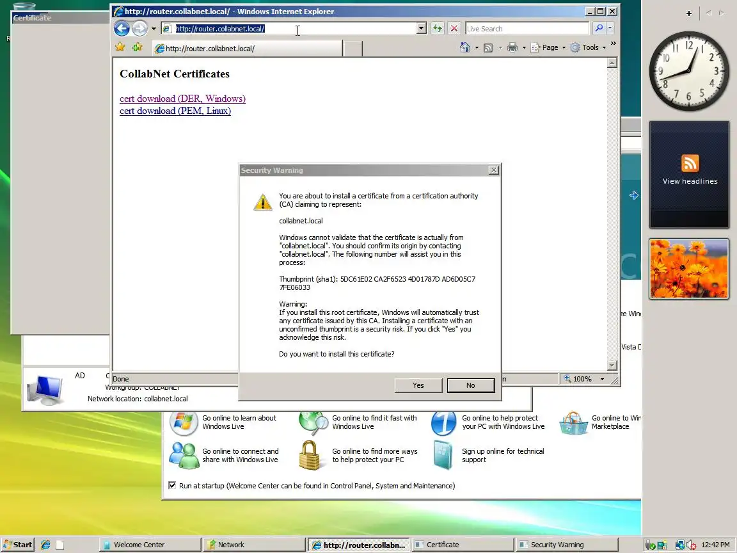Viewport: 737px width, 553px height.
Task: Focus the Live Search input box
Action: point(527,29)
